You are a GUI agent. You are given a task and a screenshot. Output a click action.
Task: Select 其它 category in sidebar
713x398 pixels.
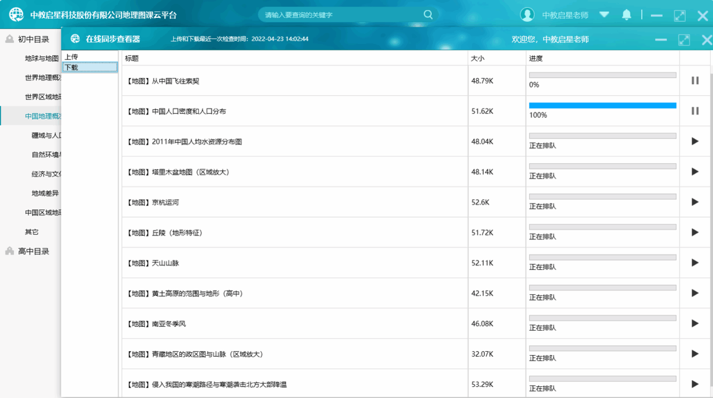pyautogui.click(x=32, y=232)
